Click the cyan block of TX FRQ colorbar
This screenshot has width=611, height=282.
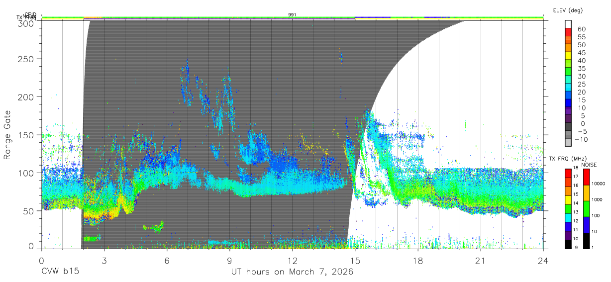pos(569,217)
